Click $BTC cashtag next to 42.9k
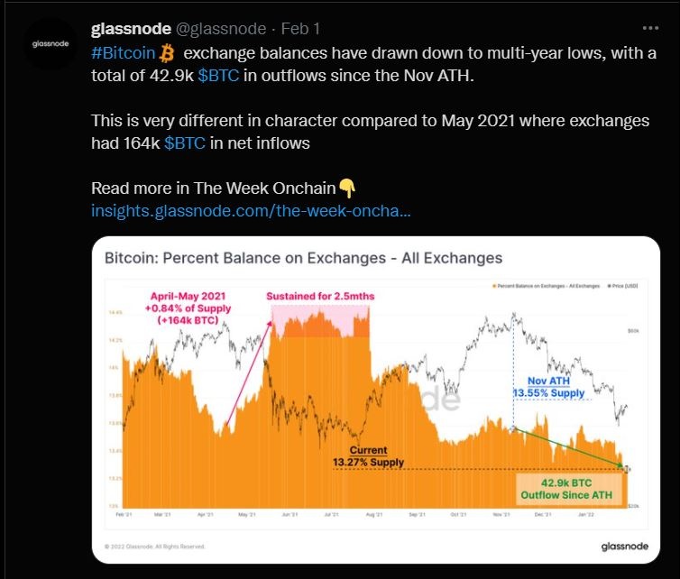Image resolution: width=680 pixels, height=579 pixels. click(218, 76)
